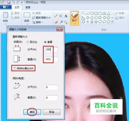Click the Horizontal resize field with 295

[x=52, y=50]
